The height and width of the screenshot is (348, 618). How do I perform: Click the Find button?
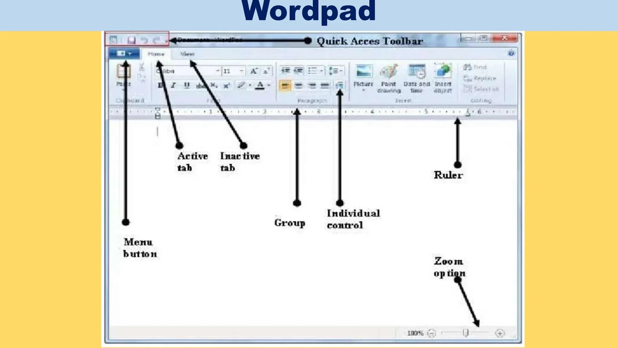pos(475,67)
